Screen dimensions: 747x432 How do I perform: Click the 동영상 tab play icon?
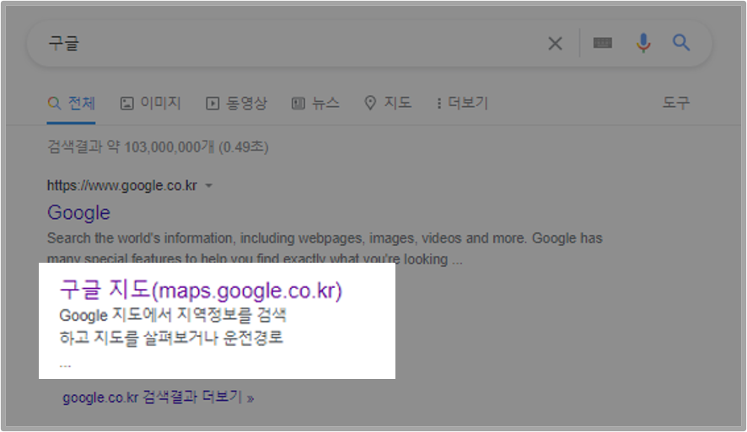click(x=212, y=104)
